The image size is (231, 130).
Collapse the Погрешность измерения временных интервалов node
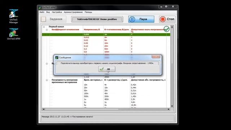pos(47,80)
